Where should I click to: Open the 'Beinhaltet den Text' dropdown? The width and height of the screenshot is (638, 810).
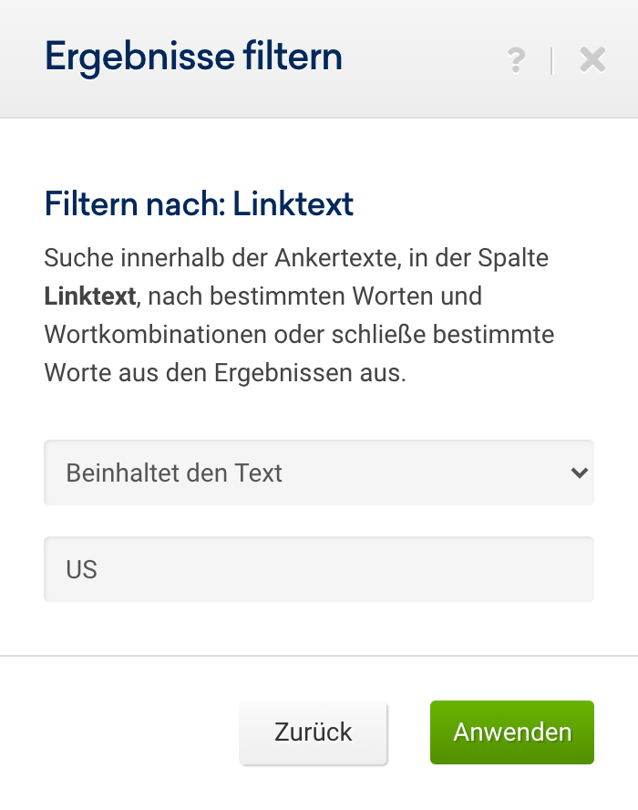click(318, 472)
